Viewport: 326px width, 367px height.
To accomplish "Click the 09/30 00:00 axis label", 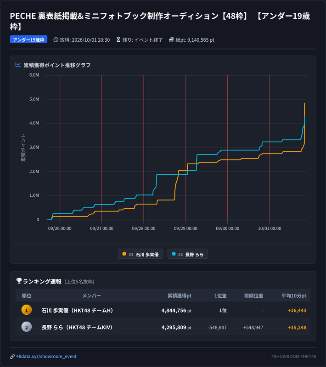I will tap(227, 228).
